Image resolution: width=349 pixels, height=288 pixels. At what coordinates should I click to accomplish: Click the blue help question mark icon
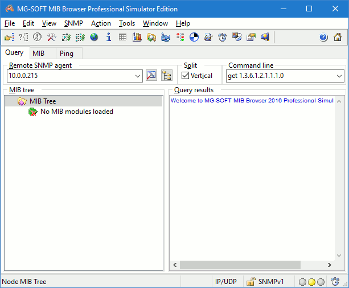coord(323,38)
